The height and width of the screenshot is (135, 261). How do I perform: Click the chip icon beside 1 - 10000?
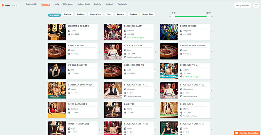tap(69, 112)
